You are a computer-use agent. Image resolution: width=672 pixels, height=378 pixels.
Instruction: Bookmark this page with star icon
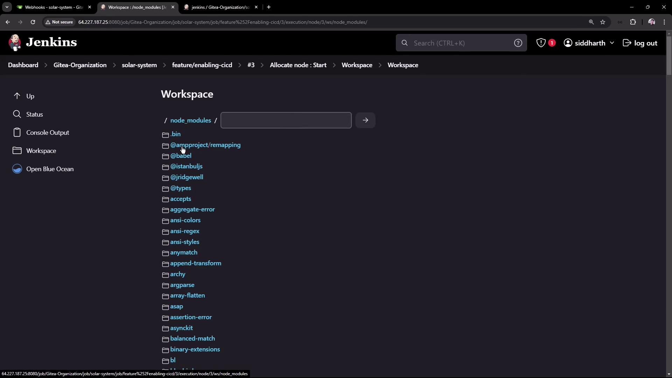tap(603, 22)
